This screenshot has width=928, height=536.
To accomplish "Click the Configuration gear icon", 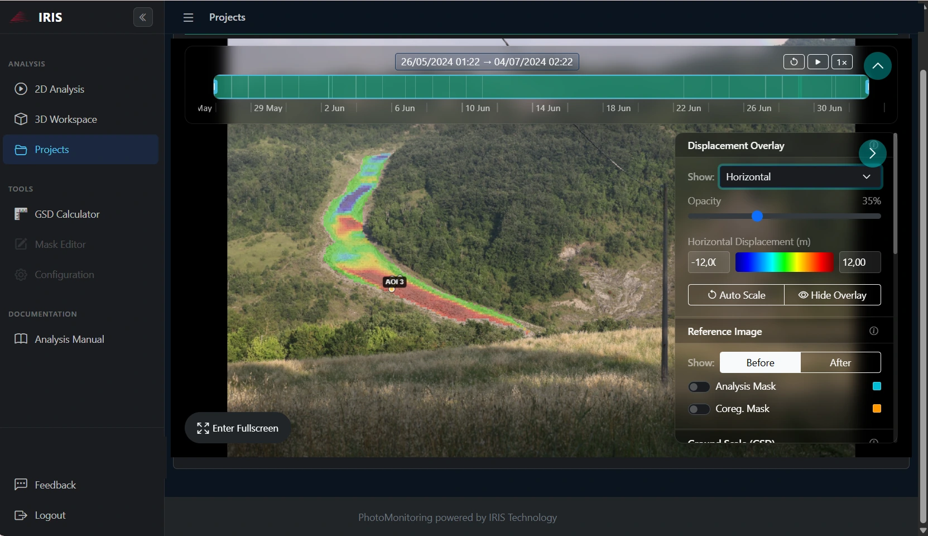I will (x=21, y=274).
